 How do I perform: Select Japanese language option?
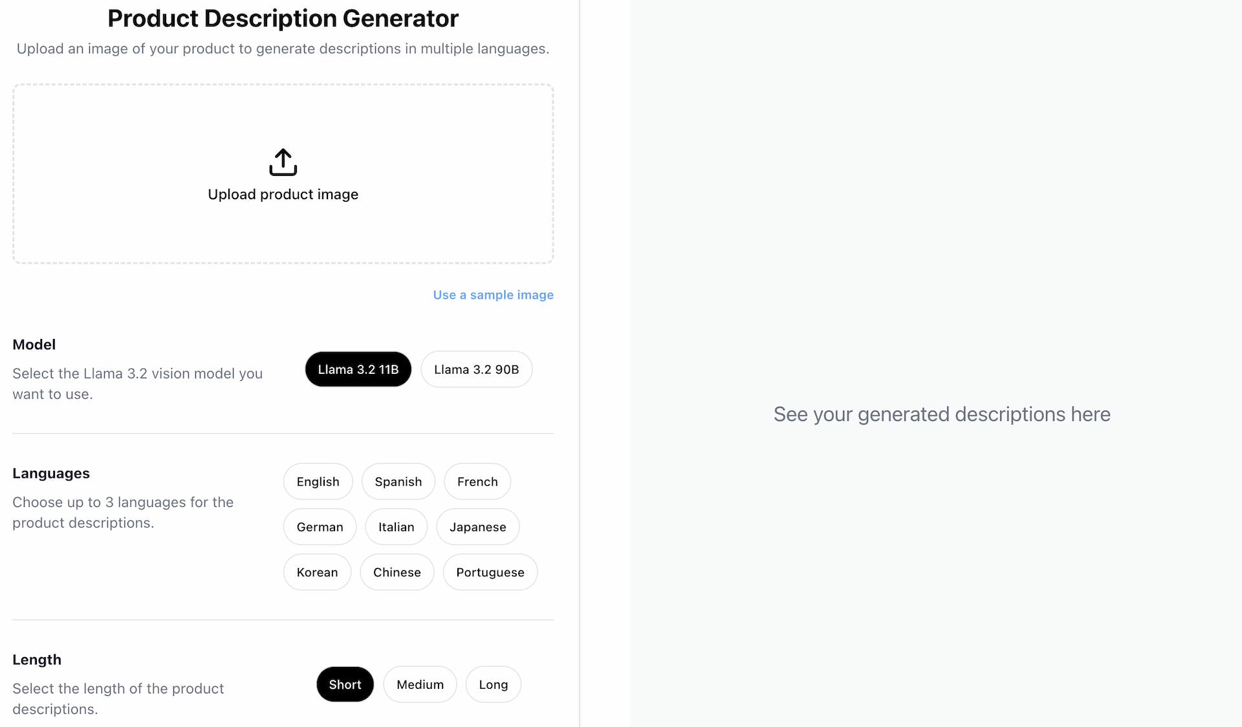pos(479,526)
